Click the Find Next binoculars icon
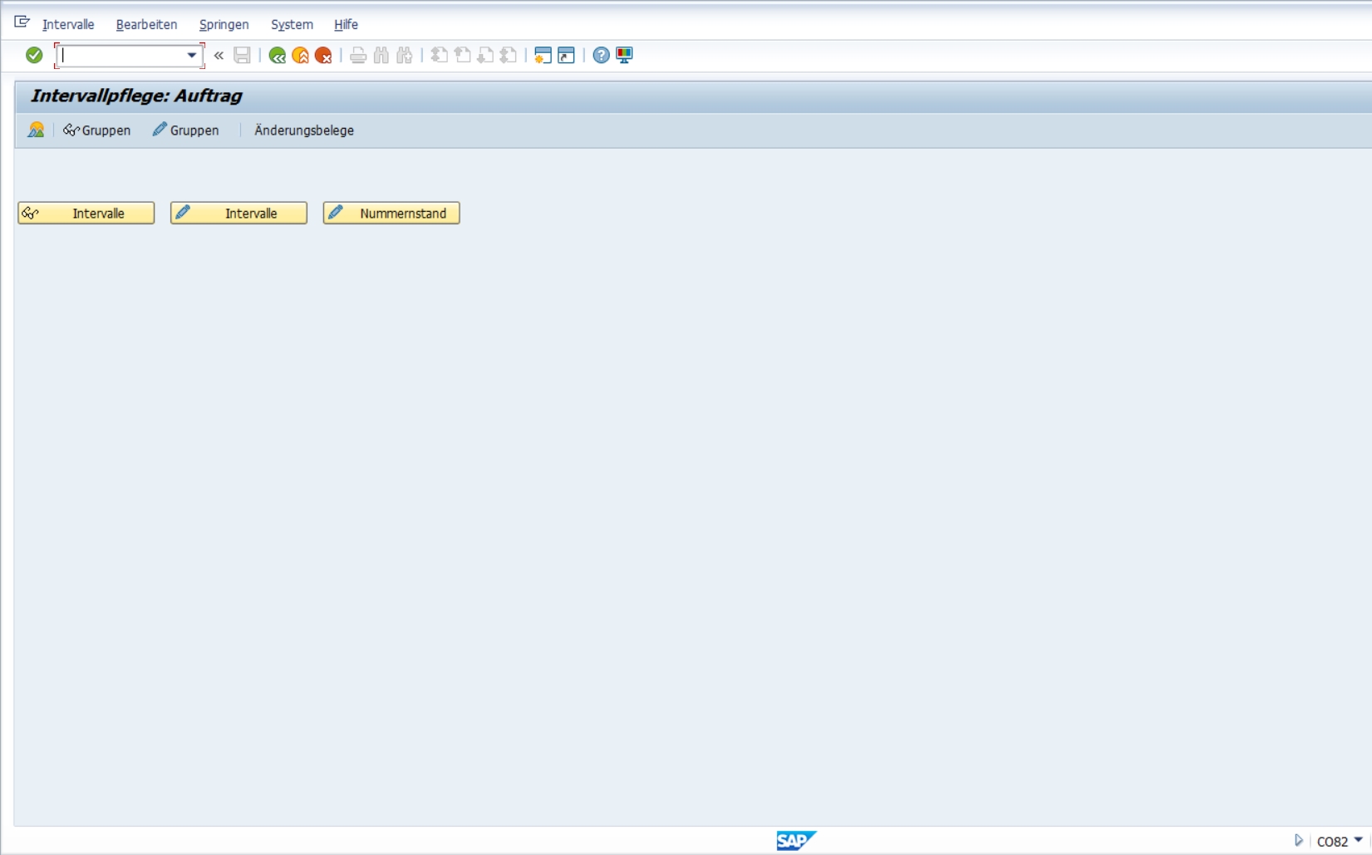Viewport: 1372px width, 855px height. (405, 56)
